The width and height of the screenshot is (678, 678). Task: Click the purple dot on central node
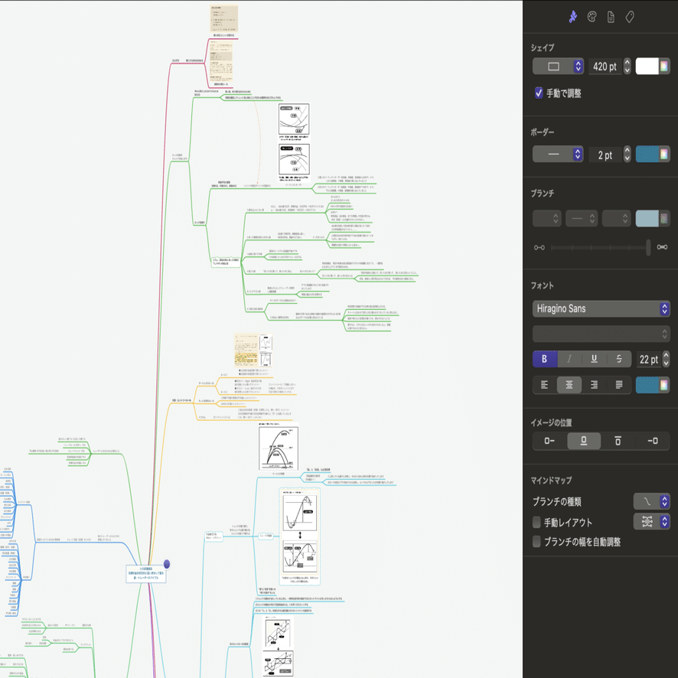point(167,564)
